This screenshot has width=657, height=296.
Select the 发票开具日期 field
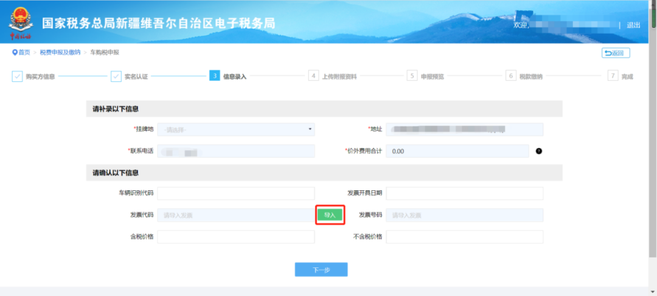click(x=464, y=193)
